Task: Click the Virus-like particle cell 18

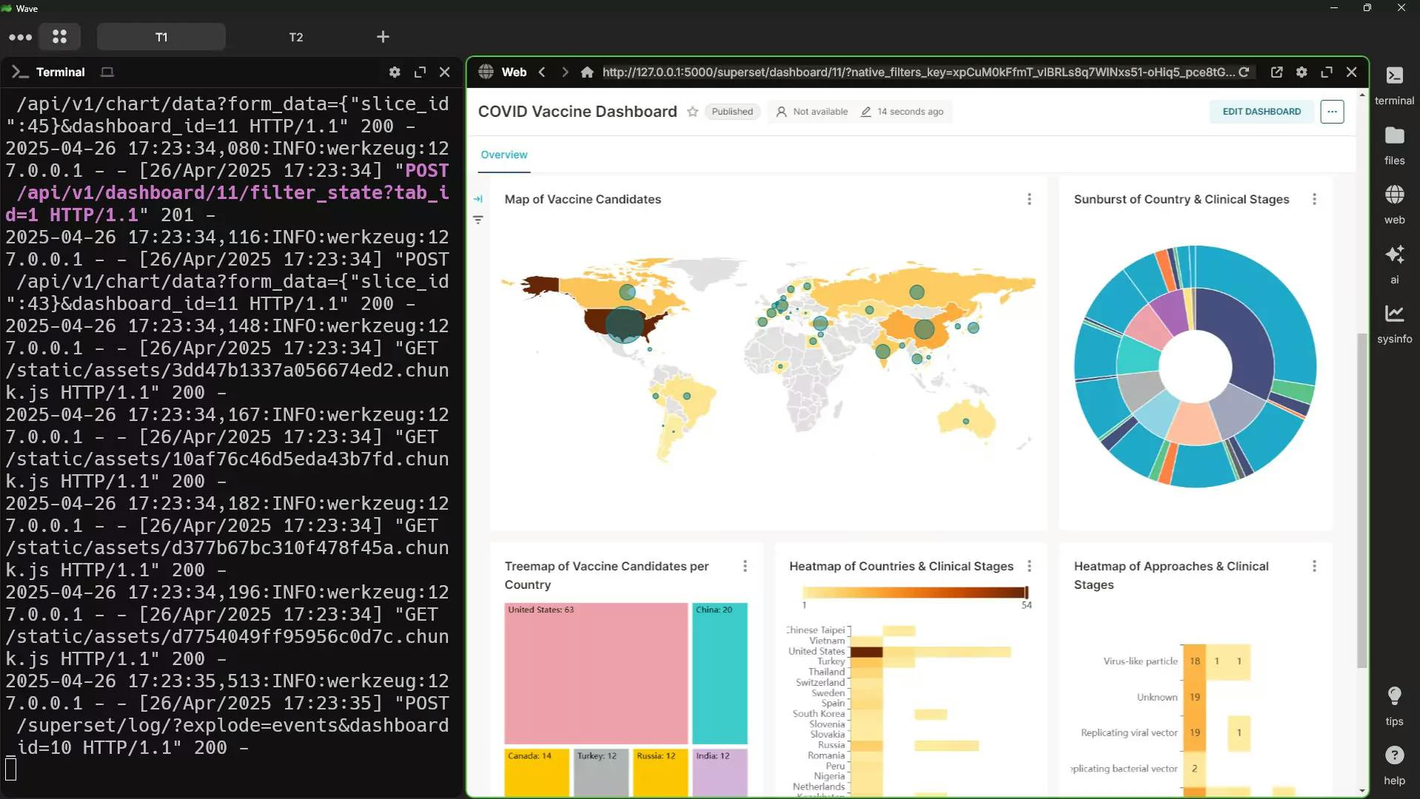Action: tap(1194, 661)
